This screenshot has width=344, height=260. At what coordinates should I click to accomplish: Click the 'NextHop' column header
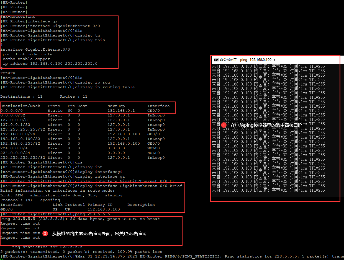point(116,106)
